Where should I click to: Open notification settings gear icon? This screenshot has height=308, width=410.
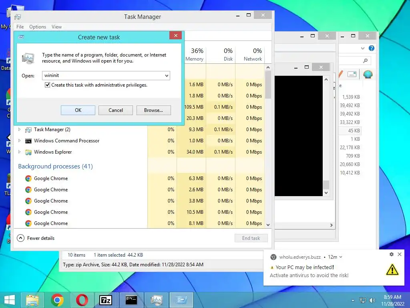pos(391,254)
